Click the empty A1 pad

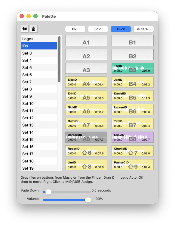(86, 41)
